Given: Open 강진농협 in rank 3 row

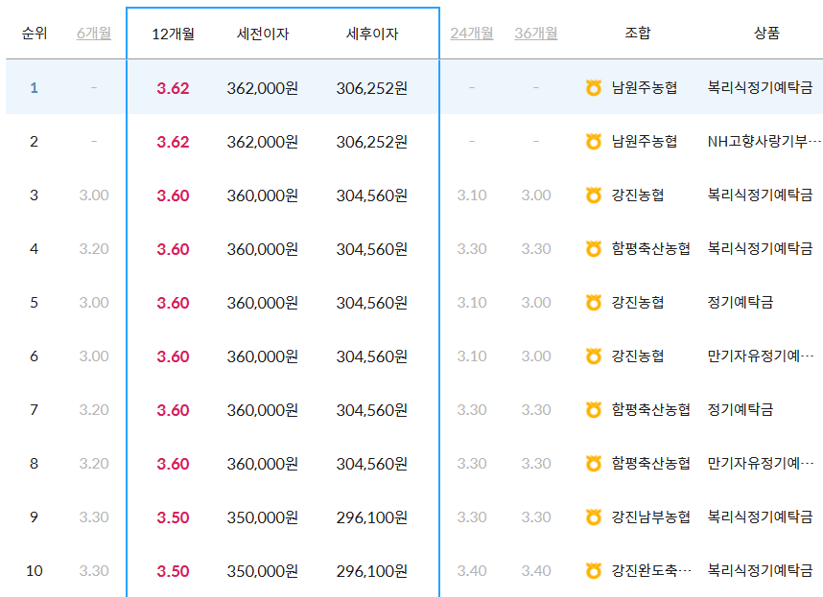Looking at the screenshot, I should (638, 195).
